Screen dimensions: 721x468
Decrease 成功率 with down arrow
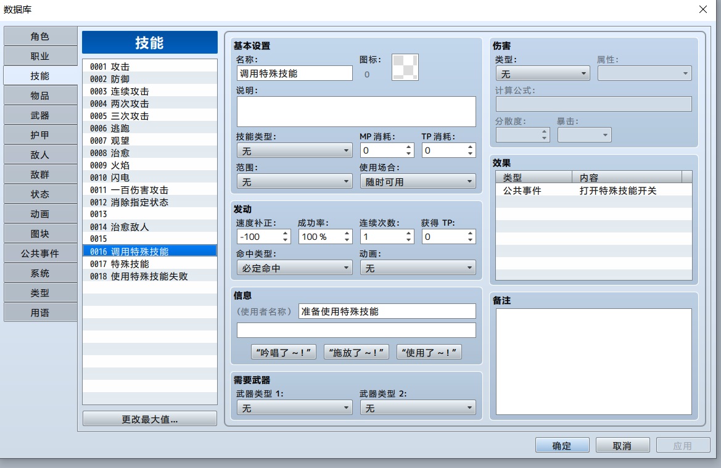point(347,240)
